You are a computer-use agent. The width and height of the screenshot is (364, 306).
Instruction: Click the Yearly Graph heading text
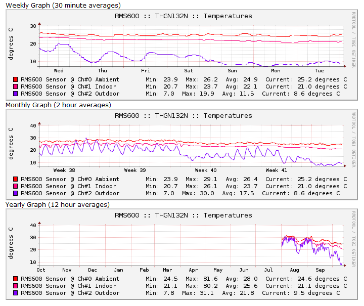(57, 205)
